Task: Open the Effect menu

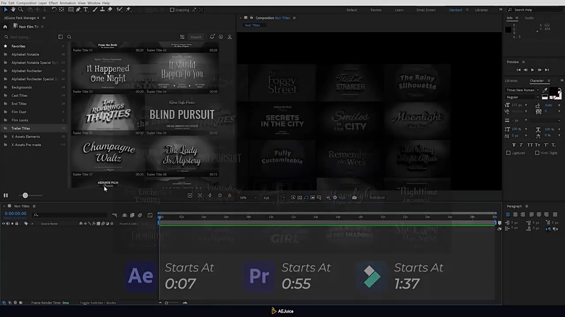Action: coord(53,3)
